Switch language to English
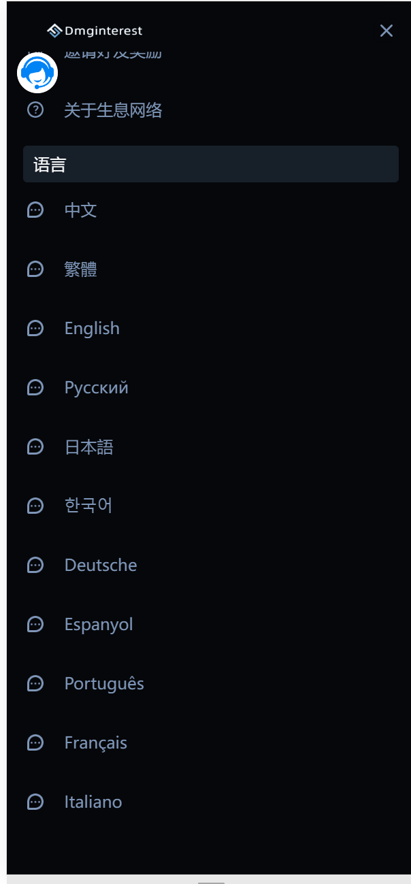Screen dimensions: 411x884 click(92, 329)
